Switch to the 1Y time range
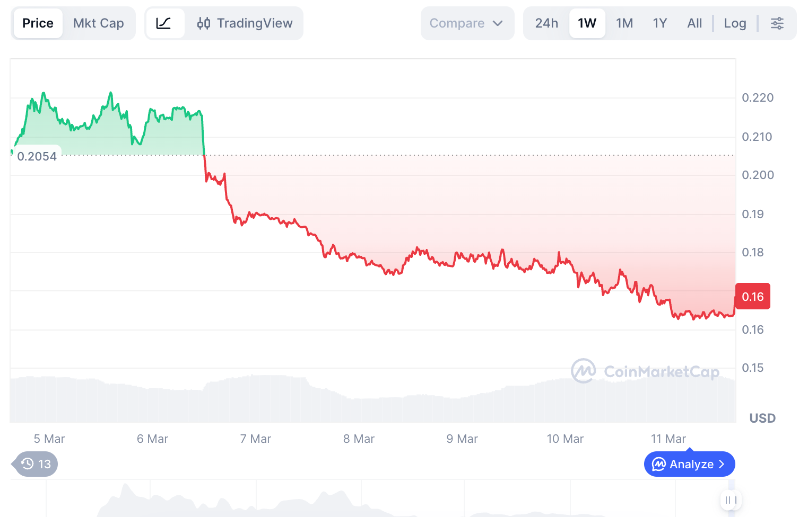 (x=659, y=23)
